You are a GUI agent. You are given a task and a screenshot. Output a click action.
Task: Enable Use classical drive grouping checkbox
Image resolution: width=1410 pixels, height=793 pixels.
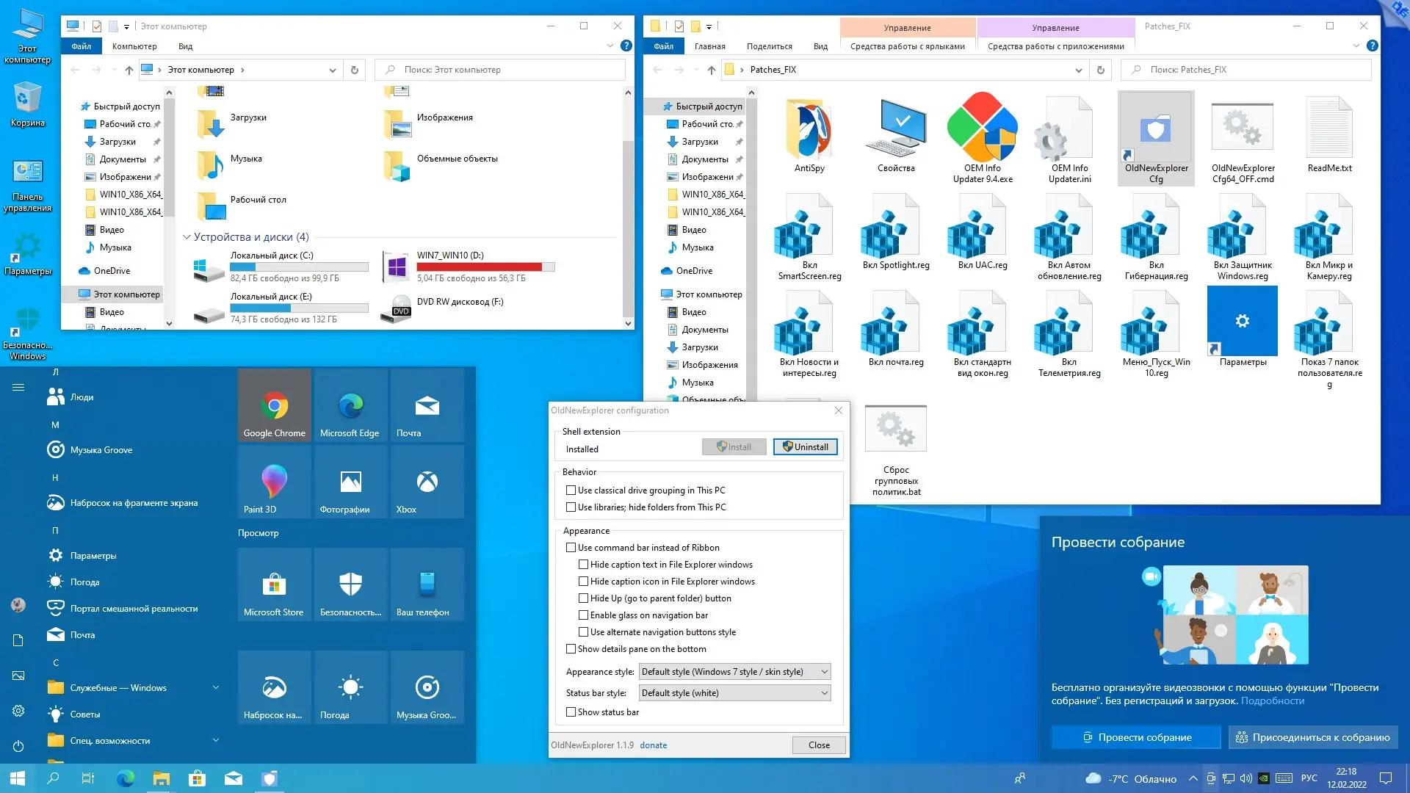[571, 490]
